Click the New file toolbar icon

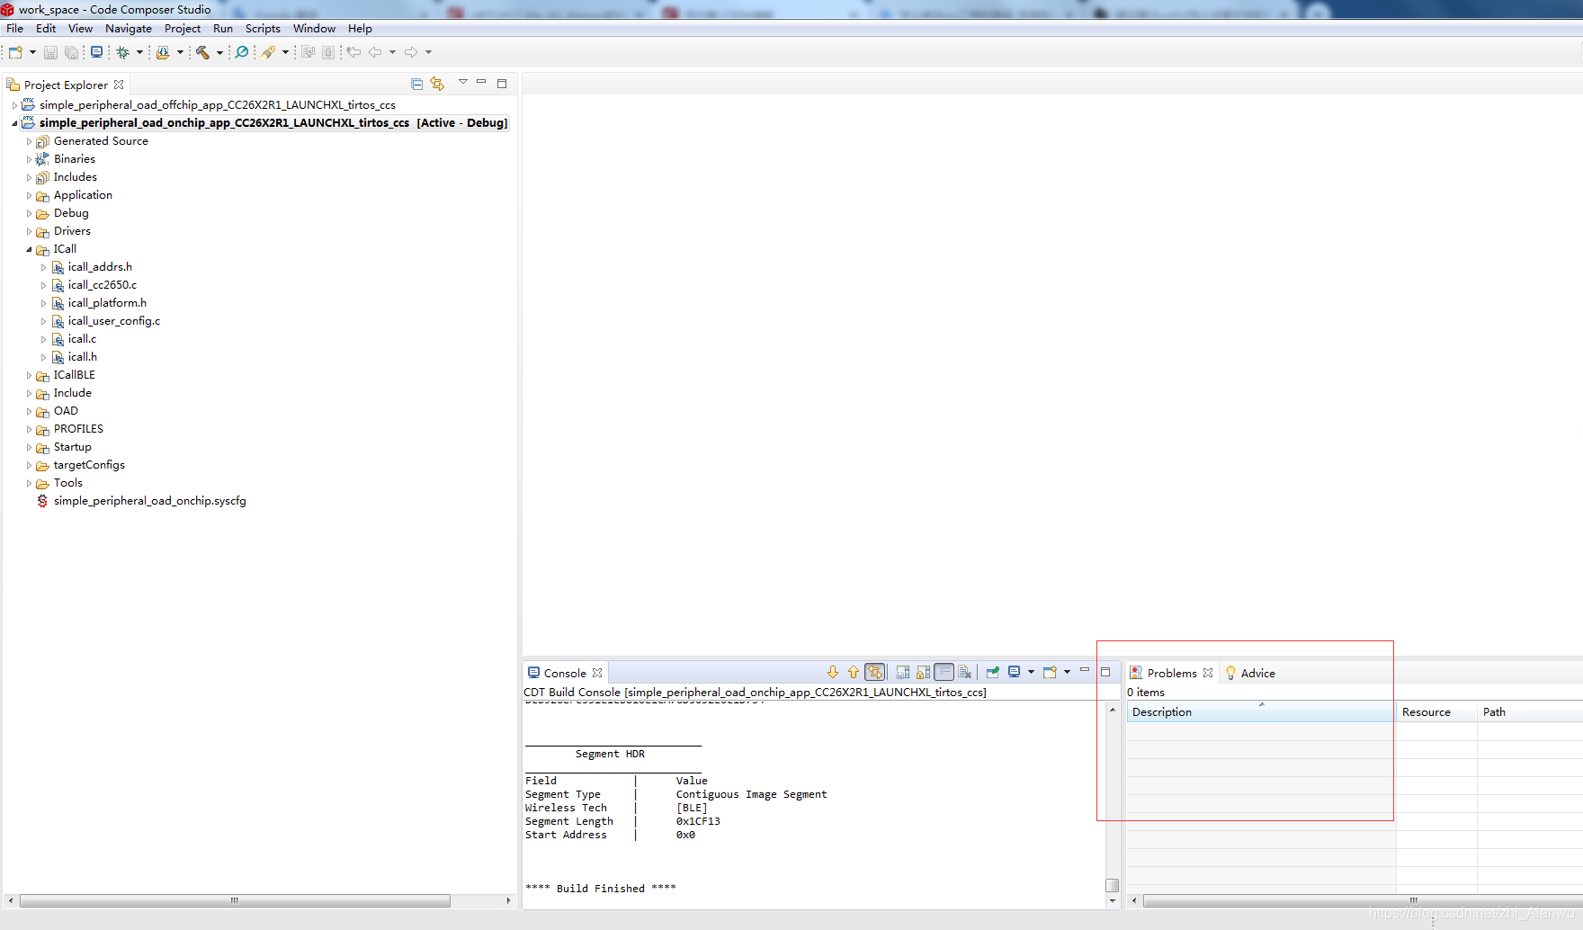point(15,52)
